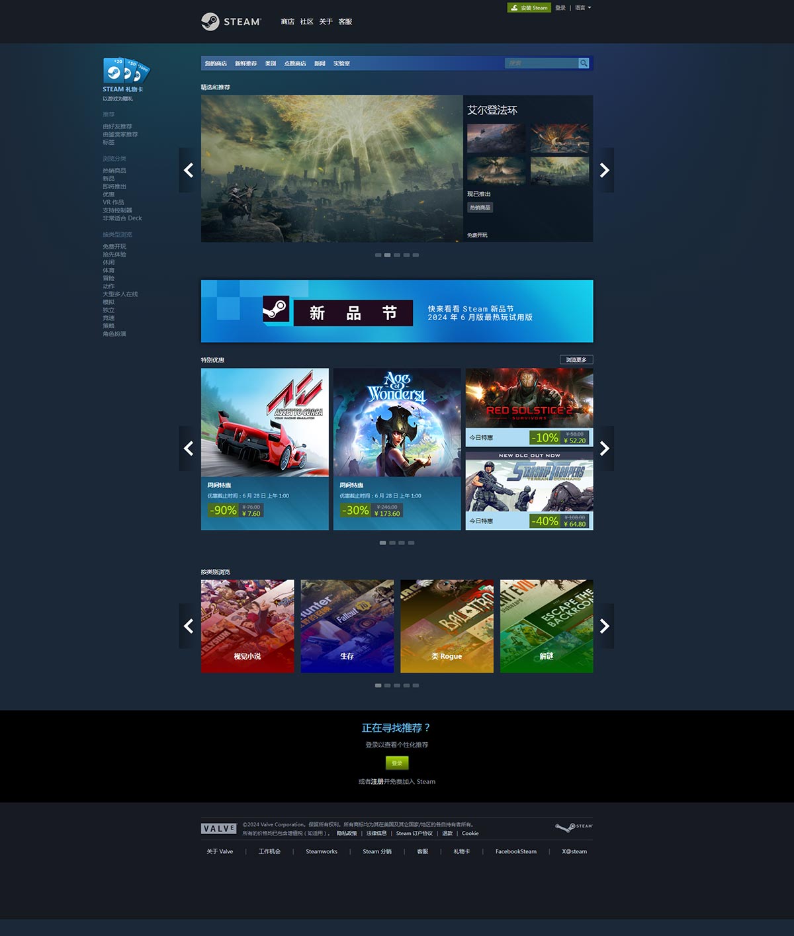Click right arrow of special offers (特别优惠) carousel
The height and width of the screenshot is (936, 794).
coord(604,448)
